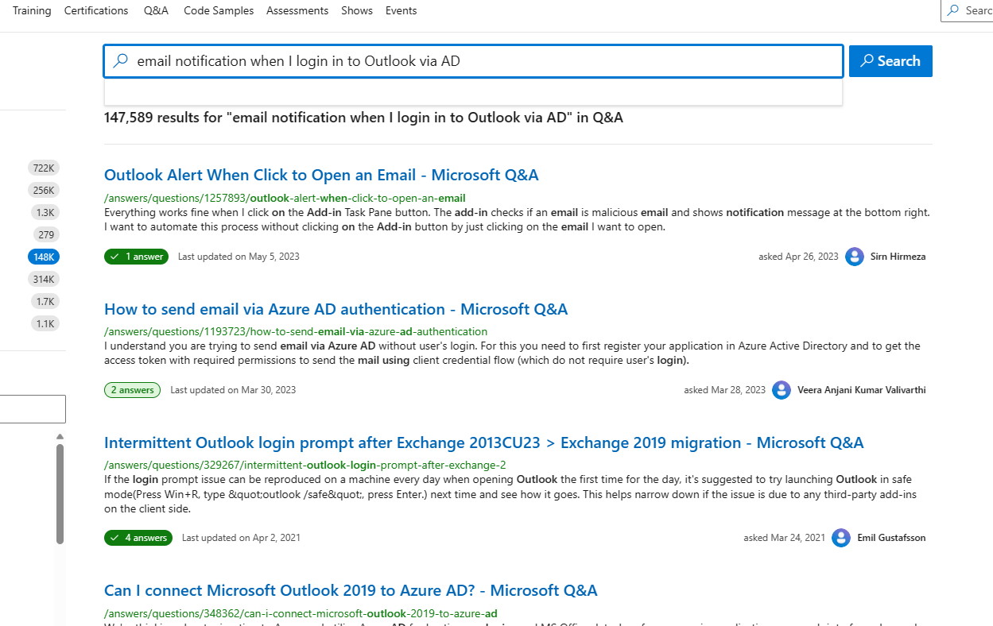
Task: Click 'asked Mar 28, 2023' text
Action: coord(724,390)
